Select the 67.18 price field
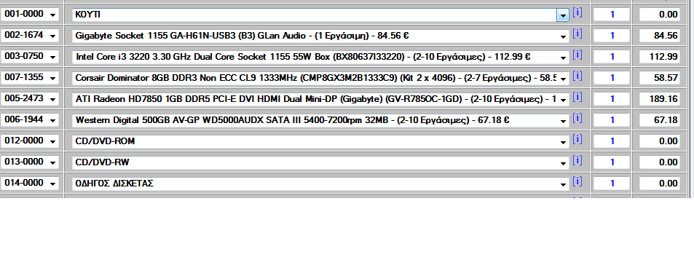694x268 pixels. (660, 120)
